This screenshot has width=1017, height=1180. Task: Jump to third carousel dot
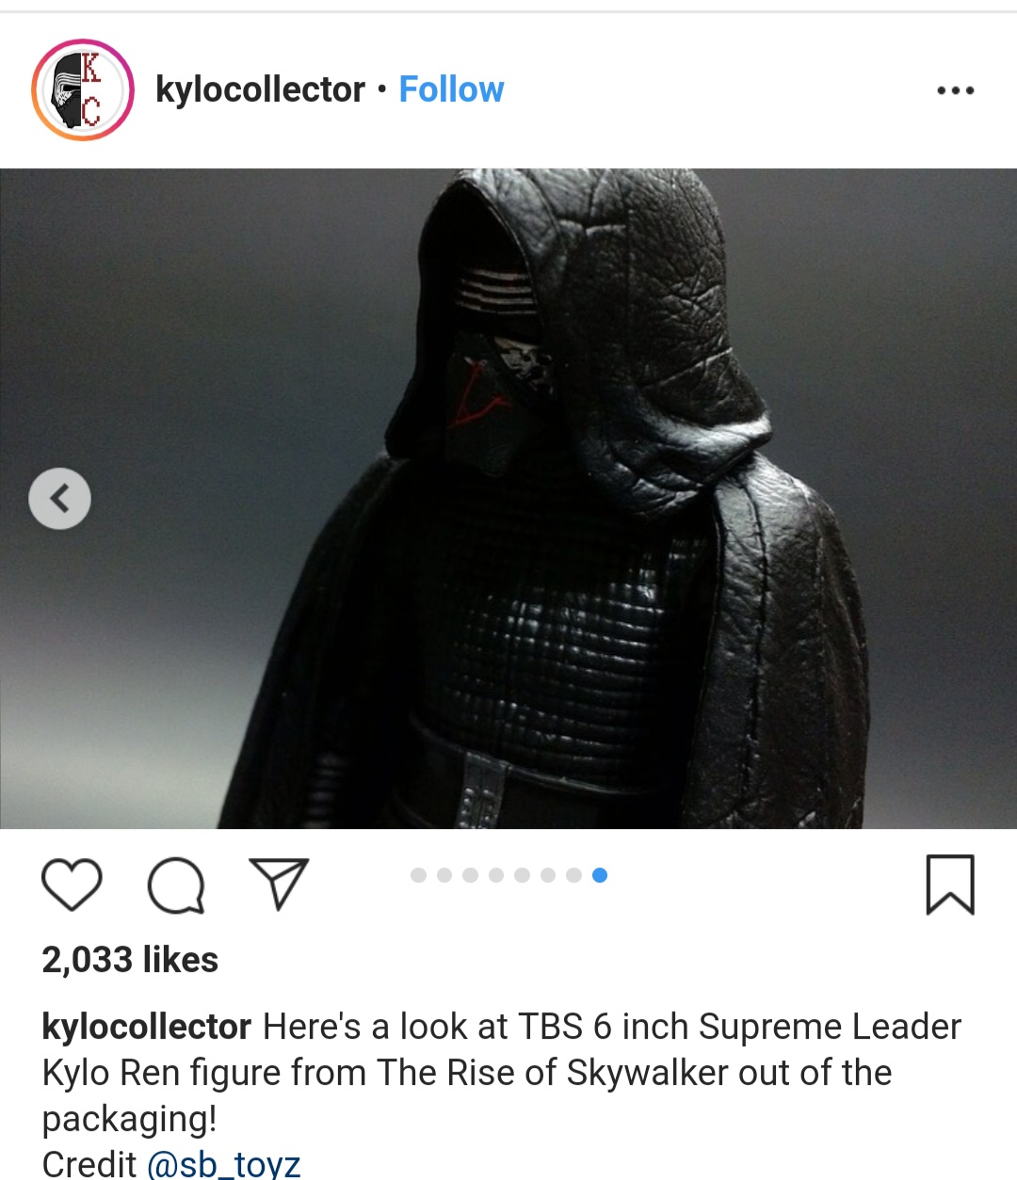471,875
